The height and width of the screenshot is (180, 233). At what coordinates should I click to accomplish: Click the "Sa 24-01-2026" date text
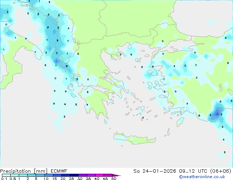coord(155,171)
